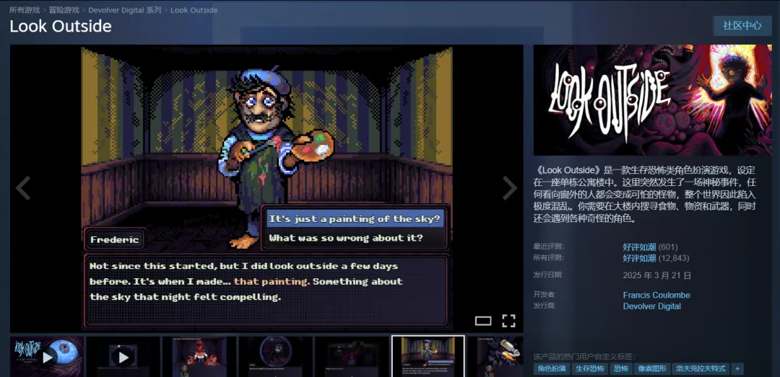
Task: Advance to the next screenshot with the right arrow
Action: point(509,187)
